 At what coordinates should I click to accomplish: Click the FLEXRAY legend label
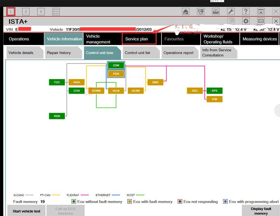pyautogui.click(x=73, y=195)
